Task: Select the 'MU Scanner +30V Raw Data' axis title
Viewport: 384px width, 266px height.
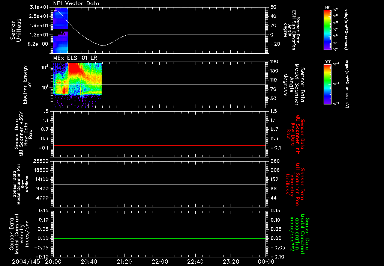Action: click(x=23, y=134)
